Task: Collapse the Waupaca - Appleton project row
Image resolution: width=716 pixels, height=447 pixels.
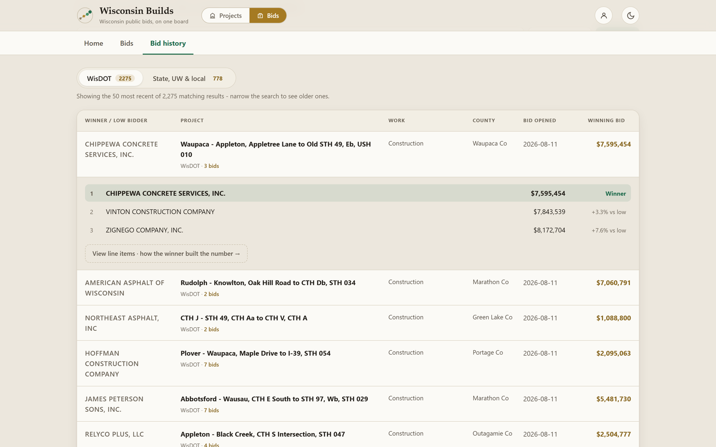Action: click(358, 154)
